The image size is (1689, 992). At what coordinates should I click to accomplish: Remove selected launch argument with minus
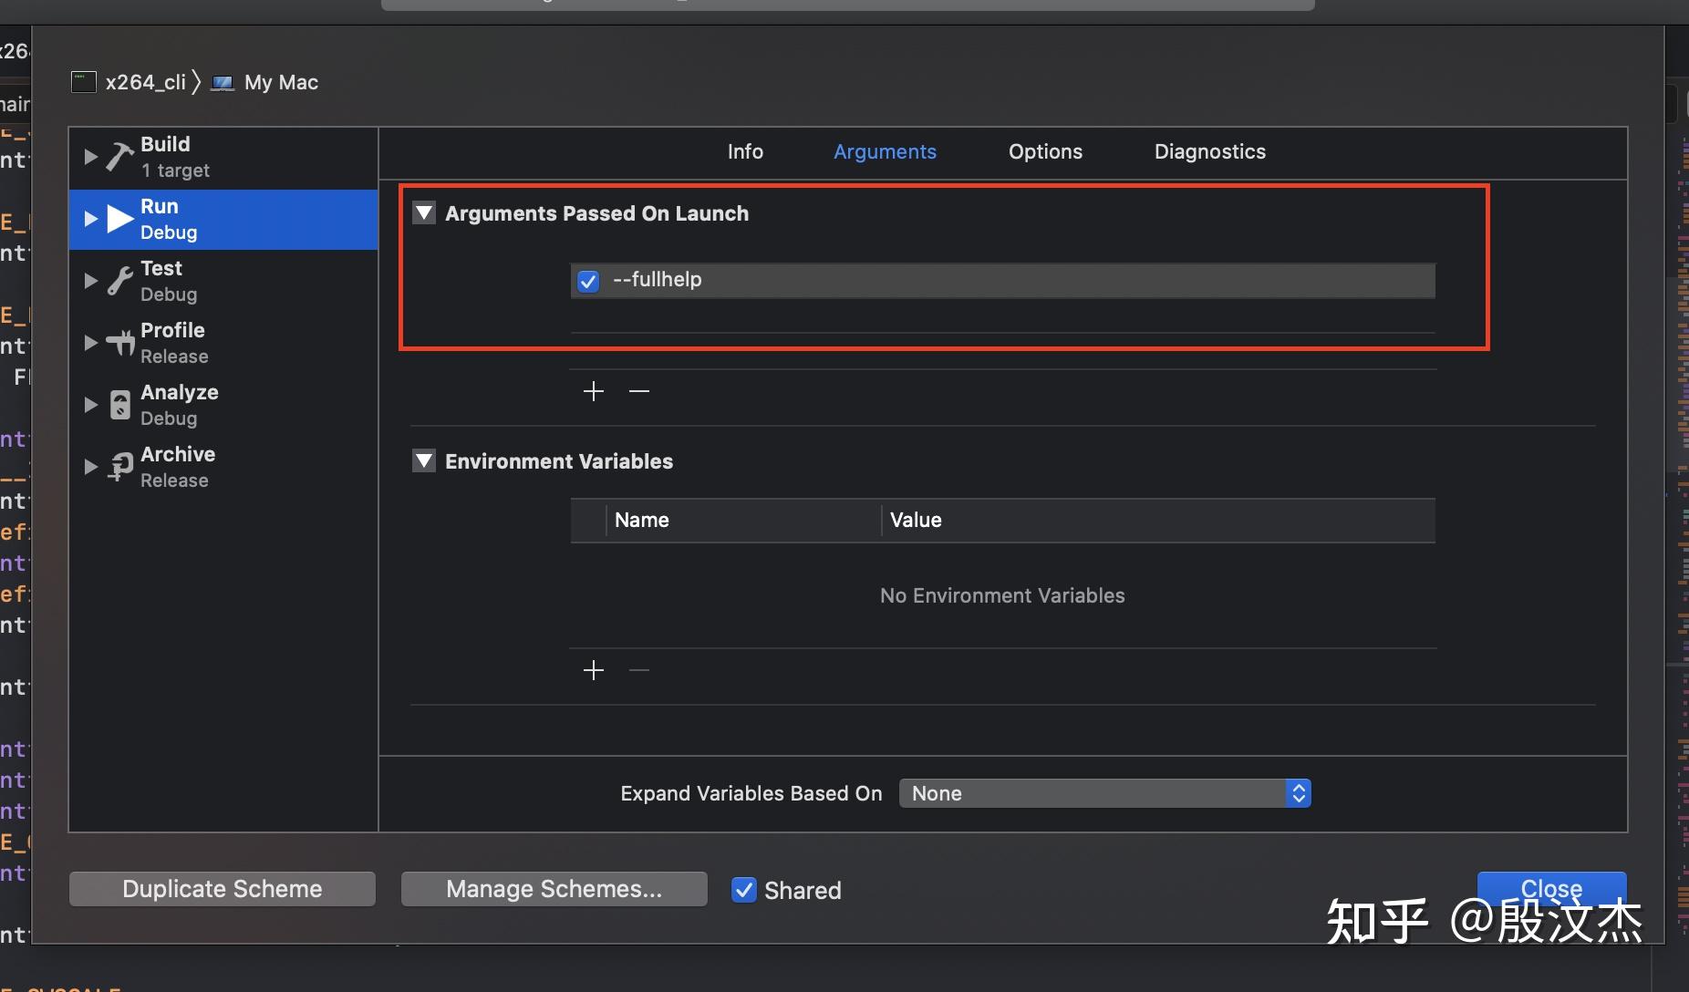coord(639,391)
